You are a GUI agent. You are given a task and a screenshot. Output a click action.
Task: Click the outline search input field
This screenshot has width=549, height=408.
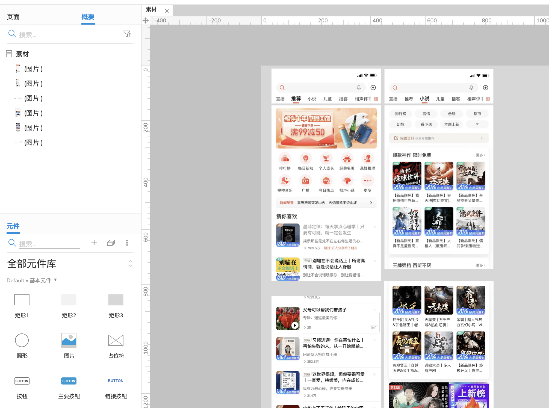66,34
